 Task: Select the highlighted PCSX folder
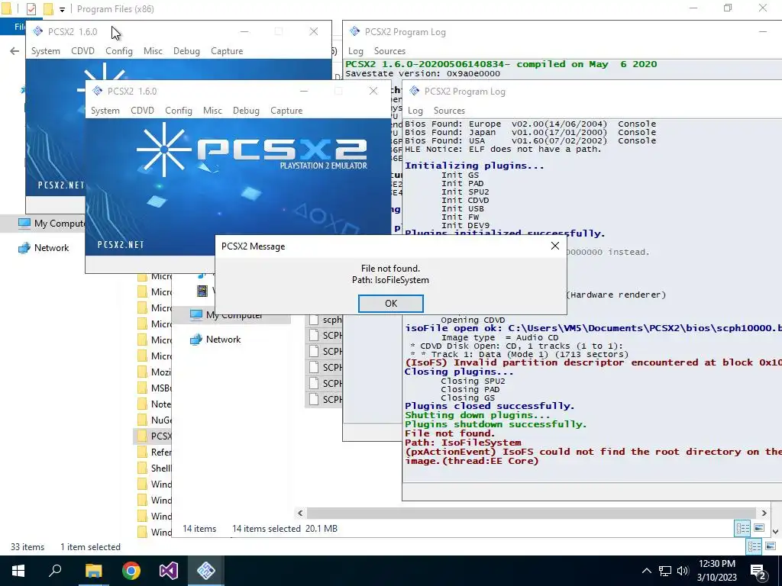point(153,436)
